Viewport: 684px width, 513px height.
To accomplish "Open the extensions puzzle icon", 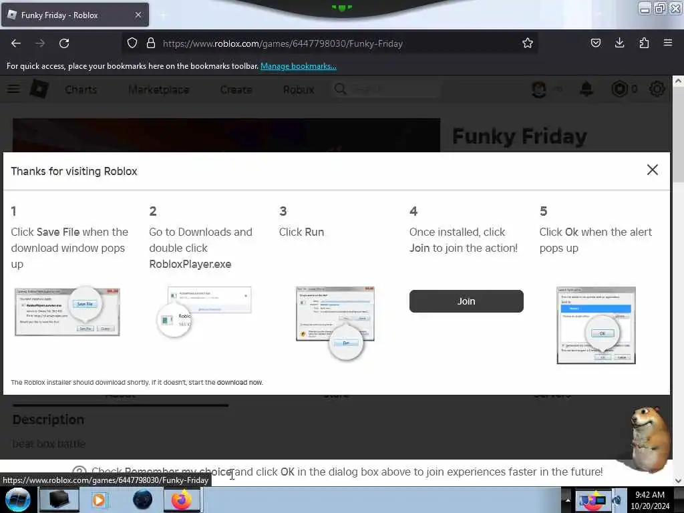I will click(x=644, y=43).
